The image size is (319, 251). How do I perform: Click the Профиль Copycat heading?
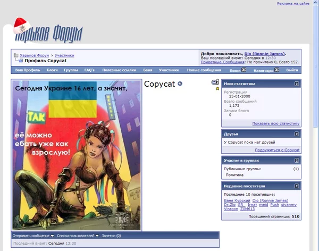point(46,61)
